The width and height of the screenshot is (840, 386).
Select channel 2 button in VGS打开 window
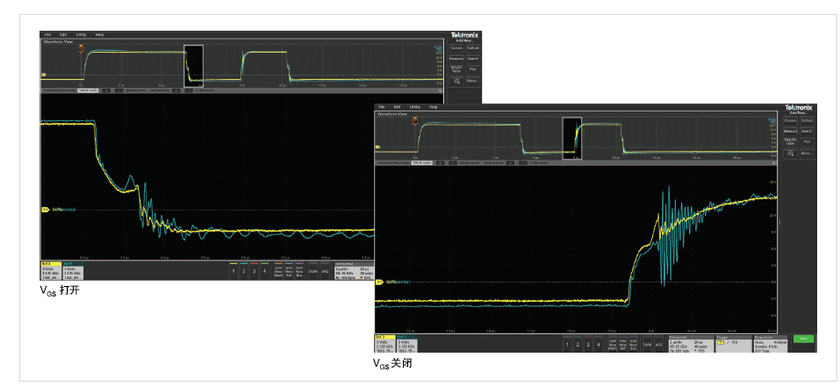(244, 271)
